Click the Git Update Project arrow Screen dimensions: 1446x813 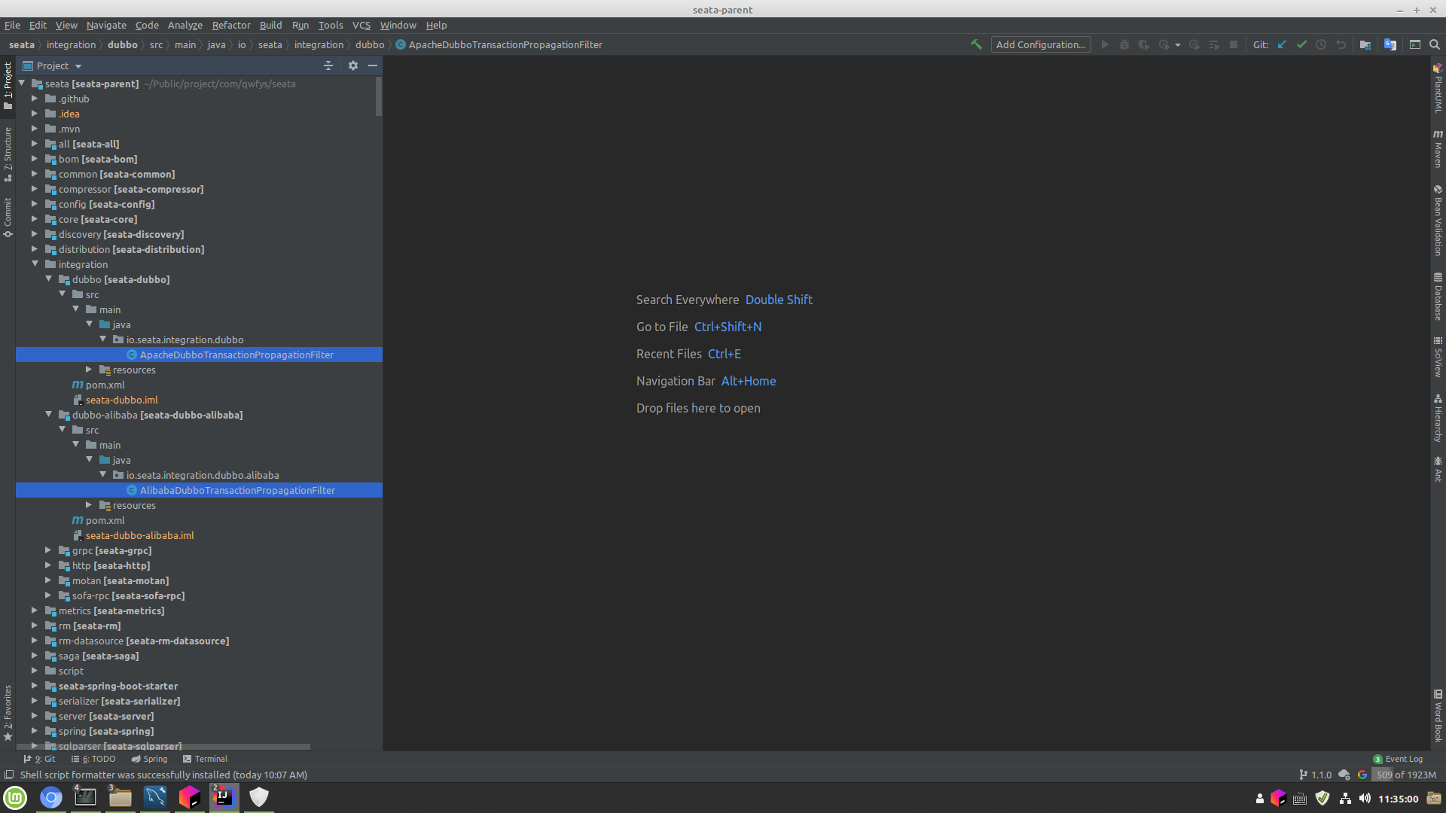pyautogui.click(x=1282, y=44)
